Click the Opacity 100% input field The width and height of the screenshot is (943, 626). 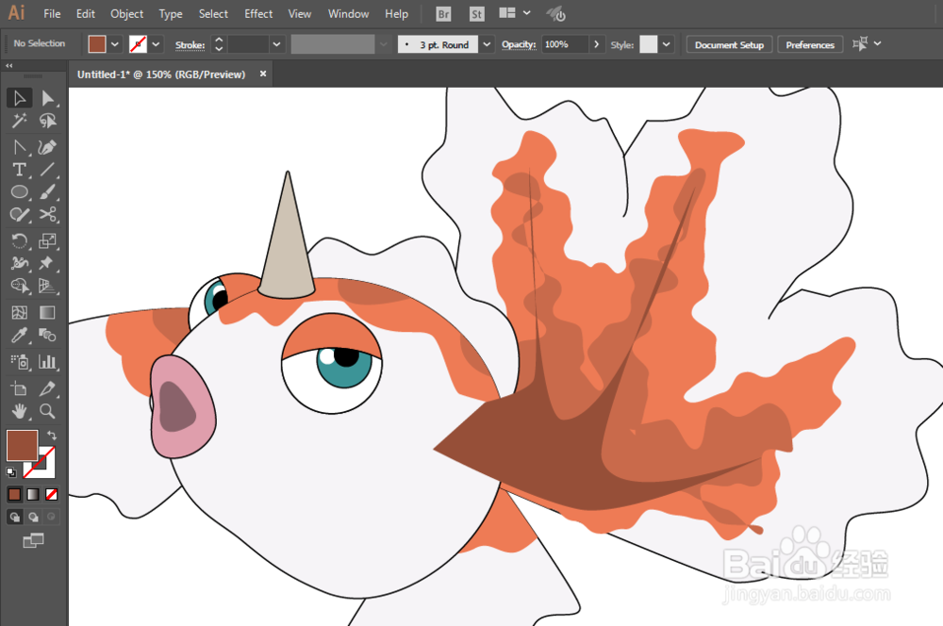[565, 44]
